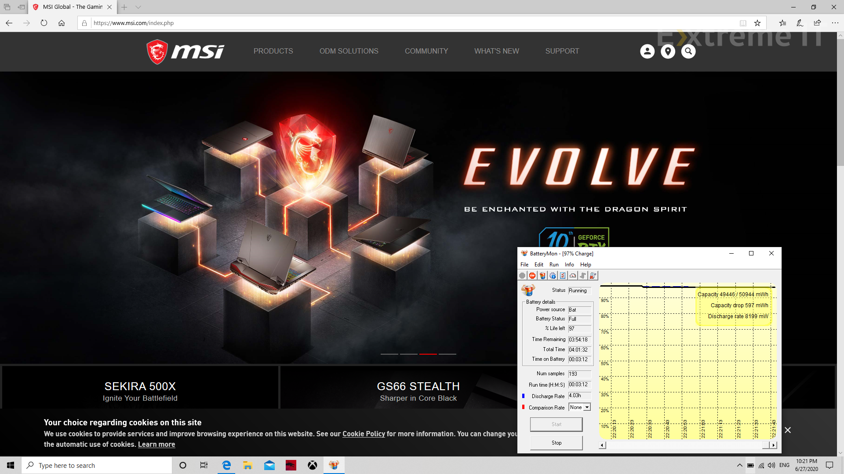Click the gear with info toolbar icon
Screen dimensions: 844x474
553,276
